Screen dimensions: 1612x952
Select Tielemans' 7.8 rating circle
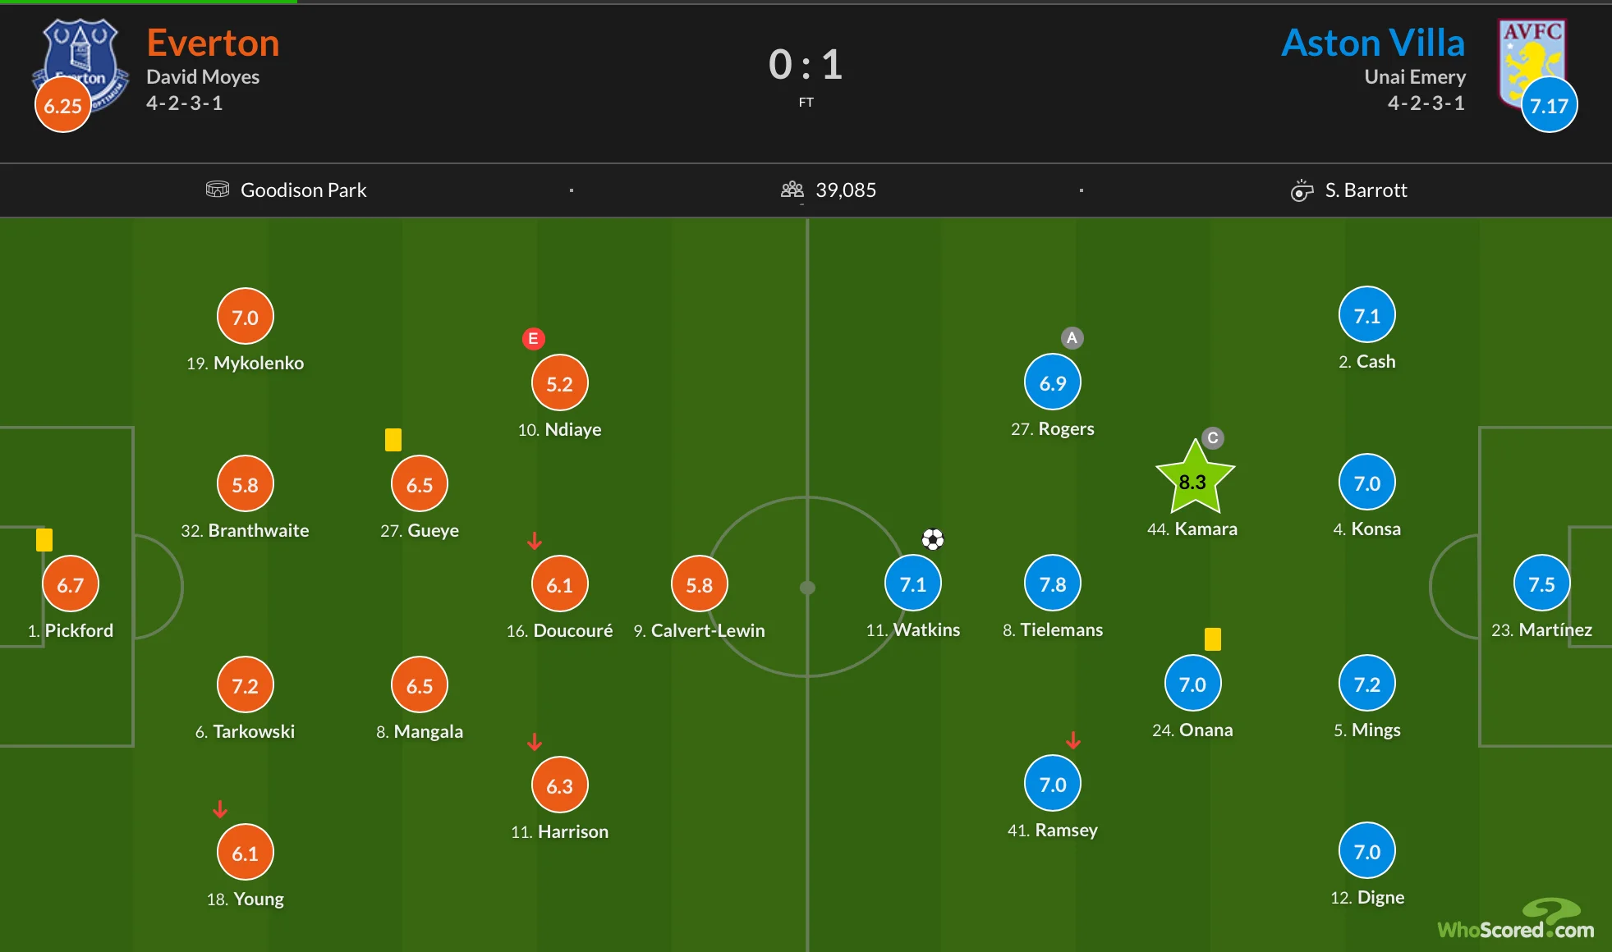click(x=1053, y=584)
